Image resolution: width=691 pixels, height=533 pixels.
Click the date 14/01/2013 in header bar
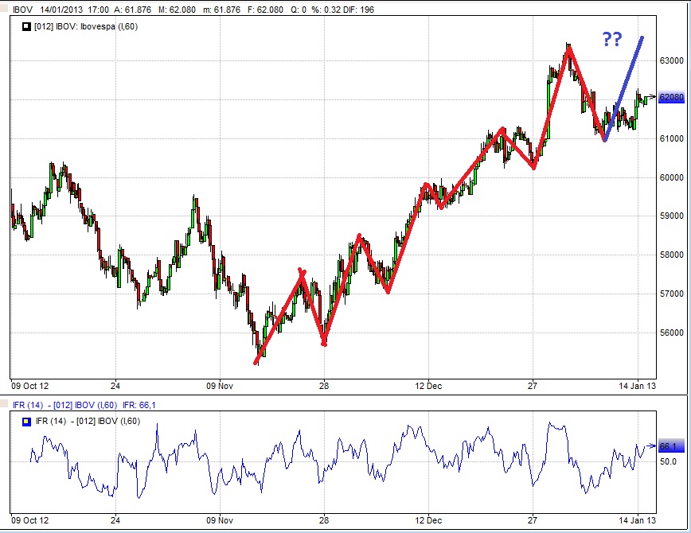(x=59, y=10)
